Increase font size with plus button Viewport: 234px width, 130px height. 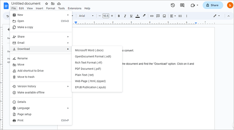click(x=112, y=16)
